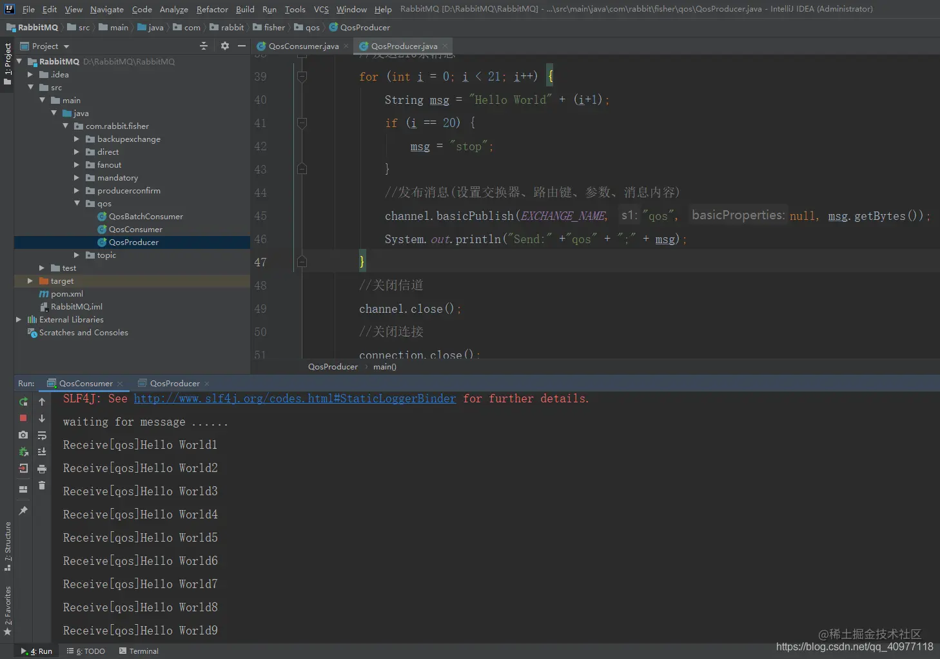Screen dimensions: 940x659
Task: Open the File menu
Action: (28, 9)
